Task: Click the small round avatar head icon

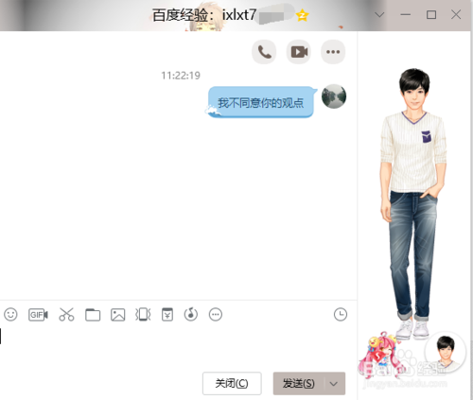Action: (x=445, y=353)
